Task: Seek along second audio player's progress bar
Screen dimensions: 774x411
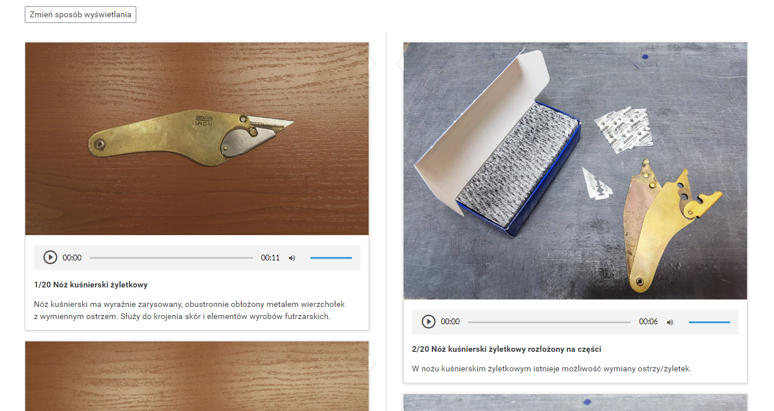Action: tap(549, 322)
